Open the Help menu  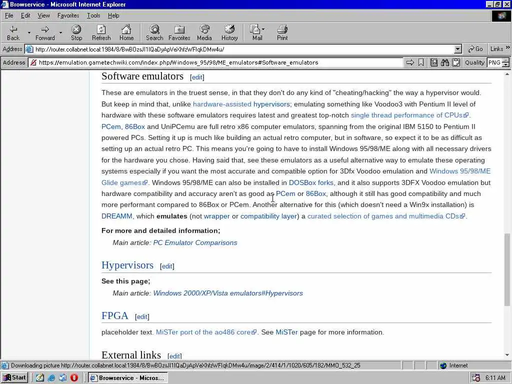pos(113,15)
